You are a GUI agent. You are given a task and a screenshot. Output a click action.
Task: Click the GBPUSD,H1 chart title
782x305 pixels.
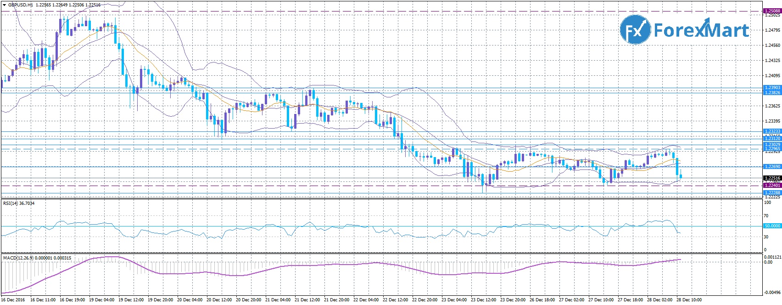point(20,5)
